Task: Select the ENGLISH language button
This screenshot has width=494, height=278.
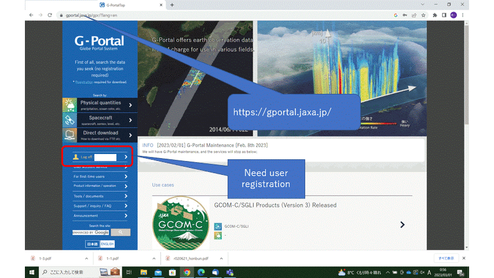Action: (107, 244)
